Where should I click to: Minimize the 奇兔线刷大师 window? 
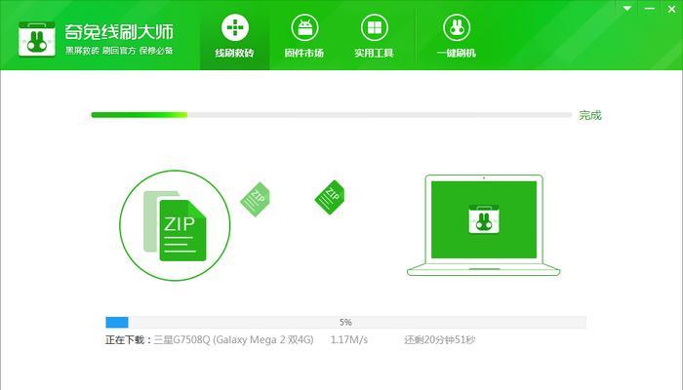[650, 8]
